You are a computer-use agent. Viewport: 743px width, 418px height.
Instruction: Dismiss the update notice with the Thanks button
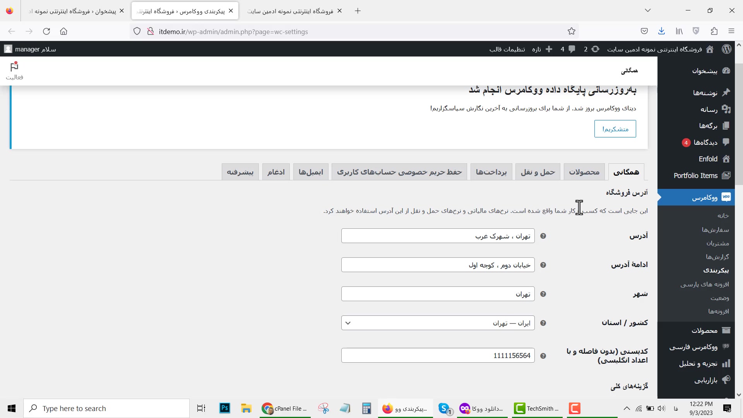click(x=615, y=129)
